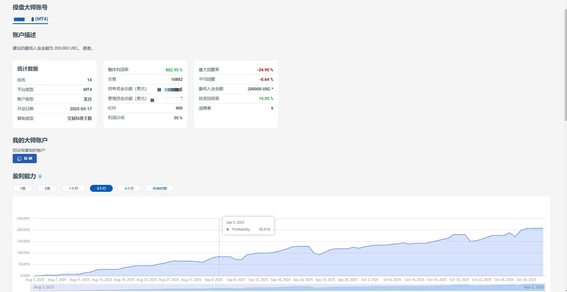This screenshot has width=567, height=292.
Task: Click the 交易标准手数 copy type value
Action: point(79,118)
